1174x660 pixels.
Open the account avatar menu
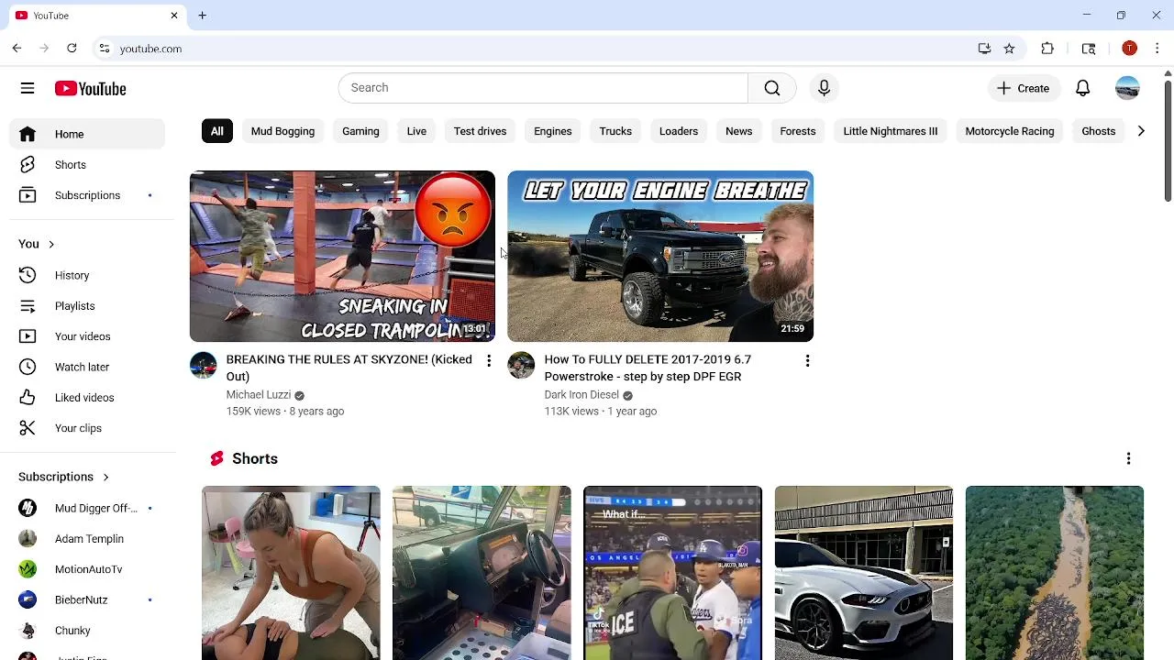1127,88
